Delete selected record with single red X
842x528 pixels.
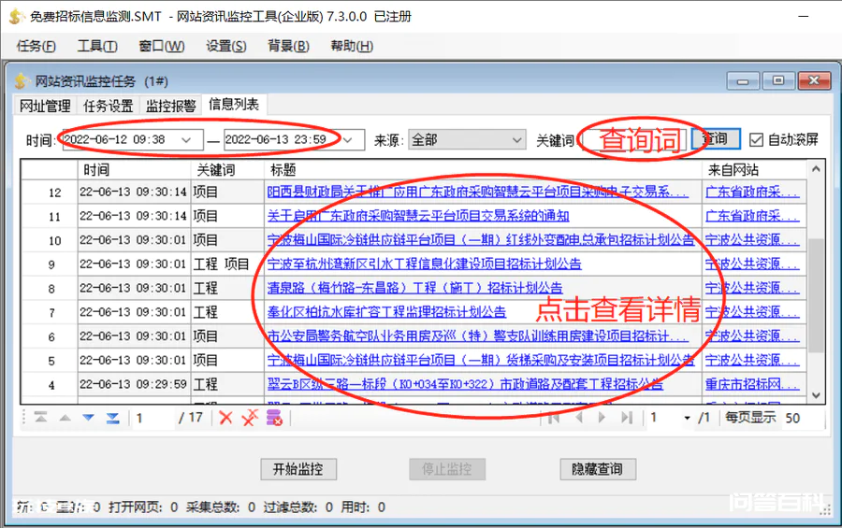(x=226, y=418)
